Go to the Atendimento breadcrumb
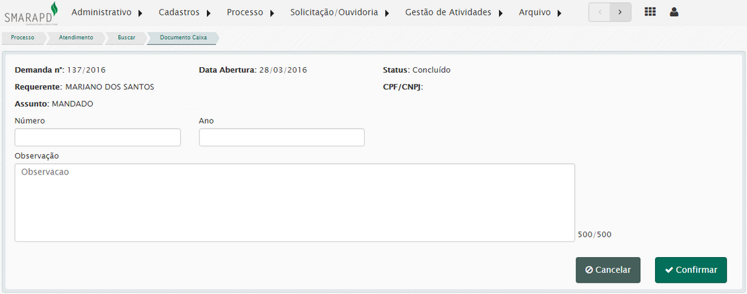747x294 pixels. 76,38
